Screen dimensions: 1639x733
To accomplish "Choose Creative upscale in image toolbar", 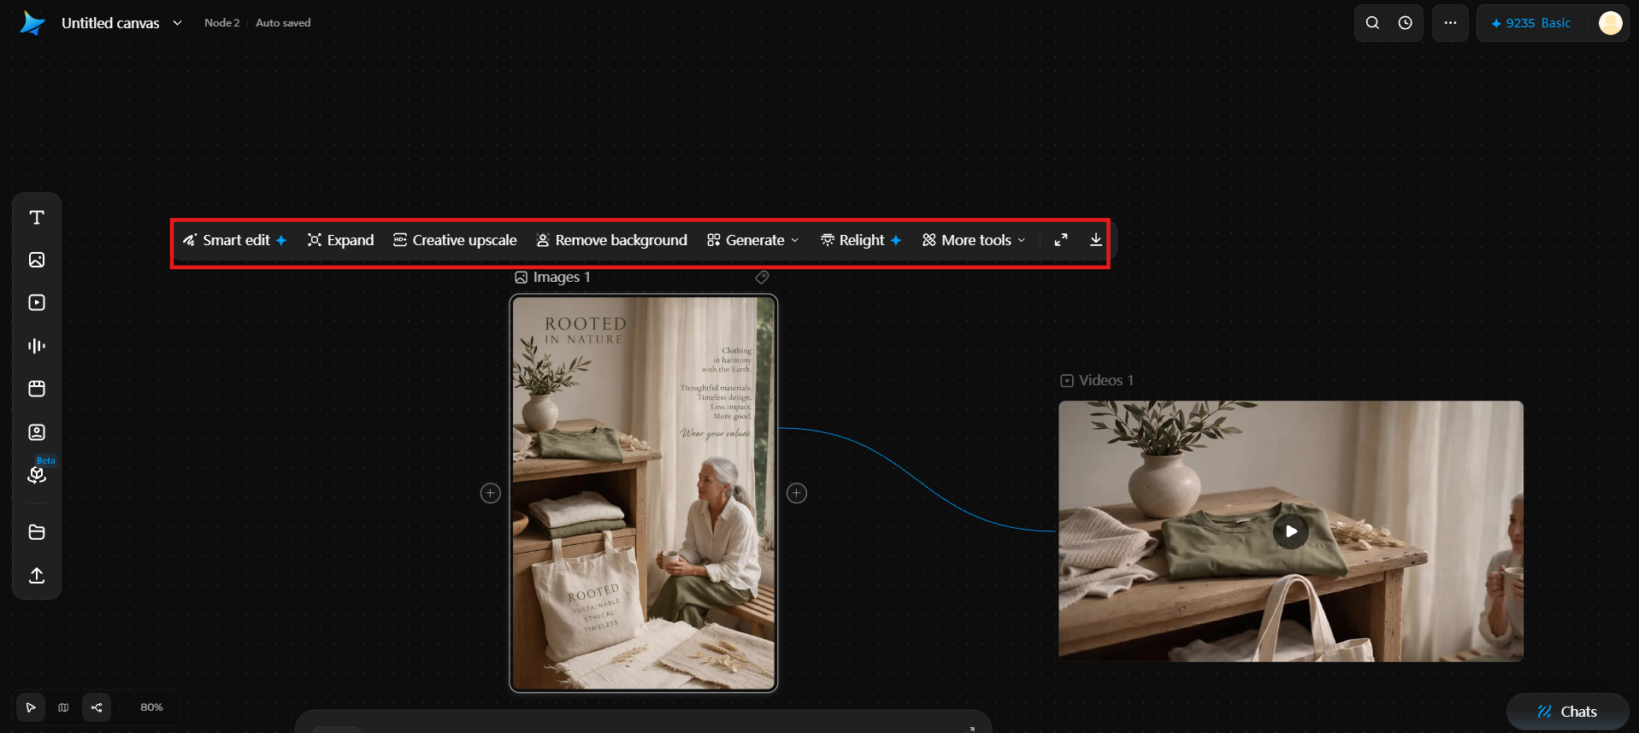I will point(455,240).
